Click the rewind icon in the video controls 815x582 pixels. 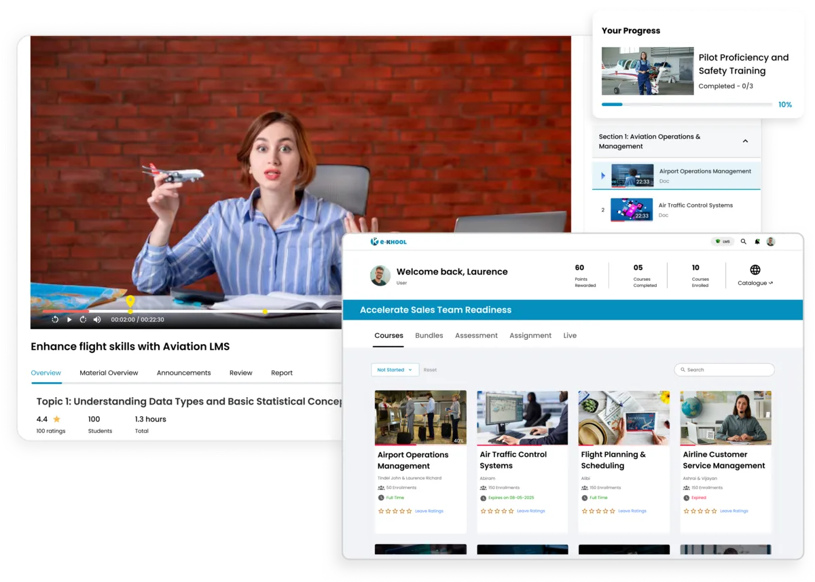(x=55, y=320)
